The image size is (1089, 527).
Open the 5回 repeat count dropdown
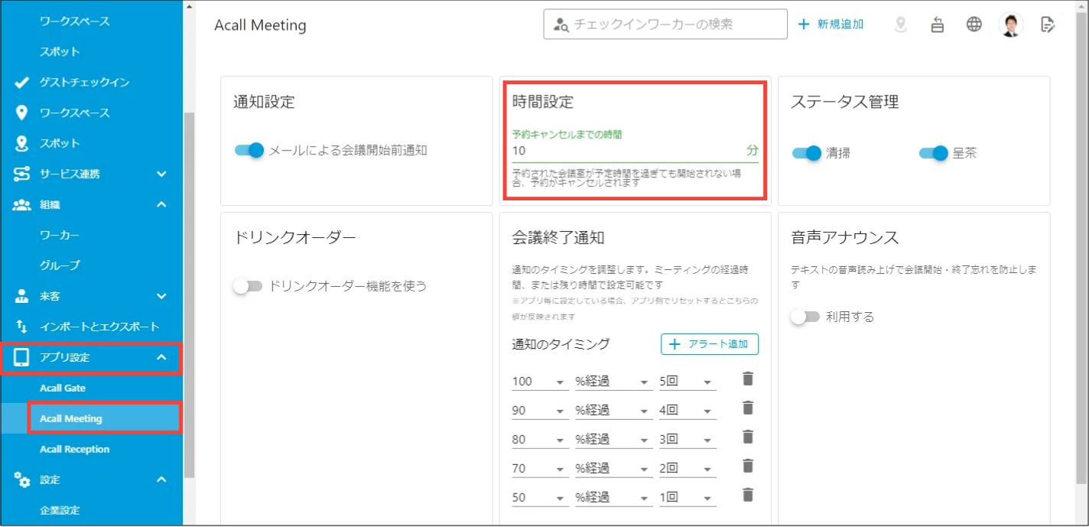point(688,382)
